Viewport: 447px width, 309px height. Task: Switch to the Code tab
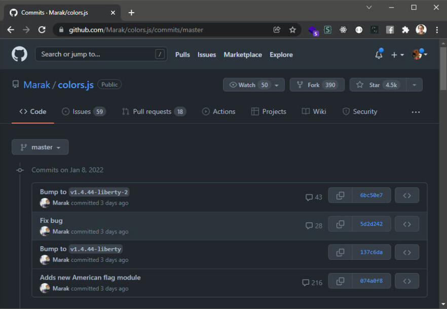(33, 112)
